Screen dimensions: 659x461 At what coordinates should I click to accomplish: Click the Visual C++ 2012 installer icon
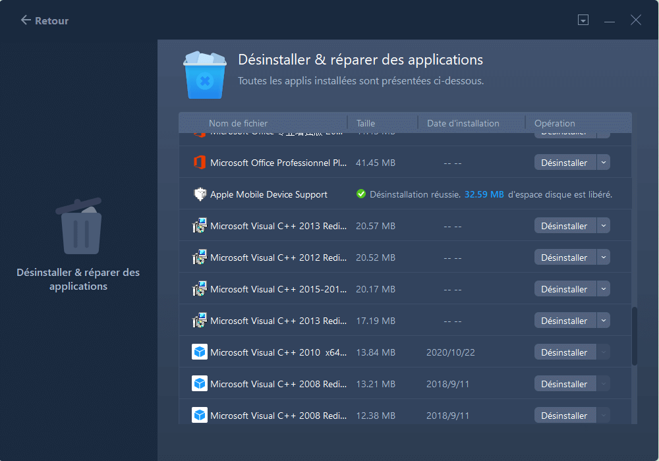pyautogui.click(x=199, y=258)
